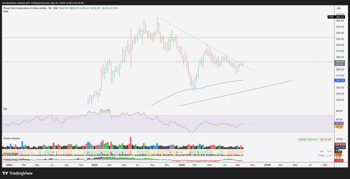Click the 2025 label on time axis
The image size is (350, 179).
(x=182, y=165)
